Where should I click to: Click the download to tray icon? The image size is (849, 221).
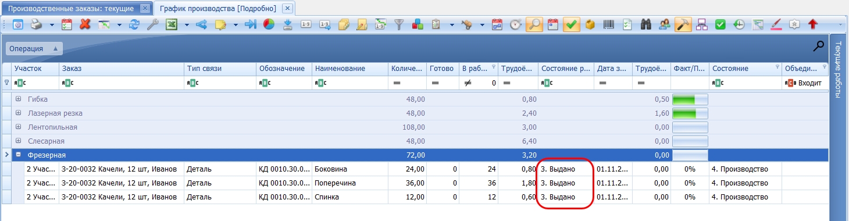point(287,24)
